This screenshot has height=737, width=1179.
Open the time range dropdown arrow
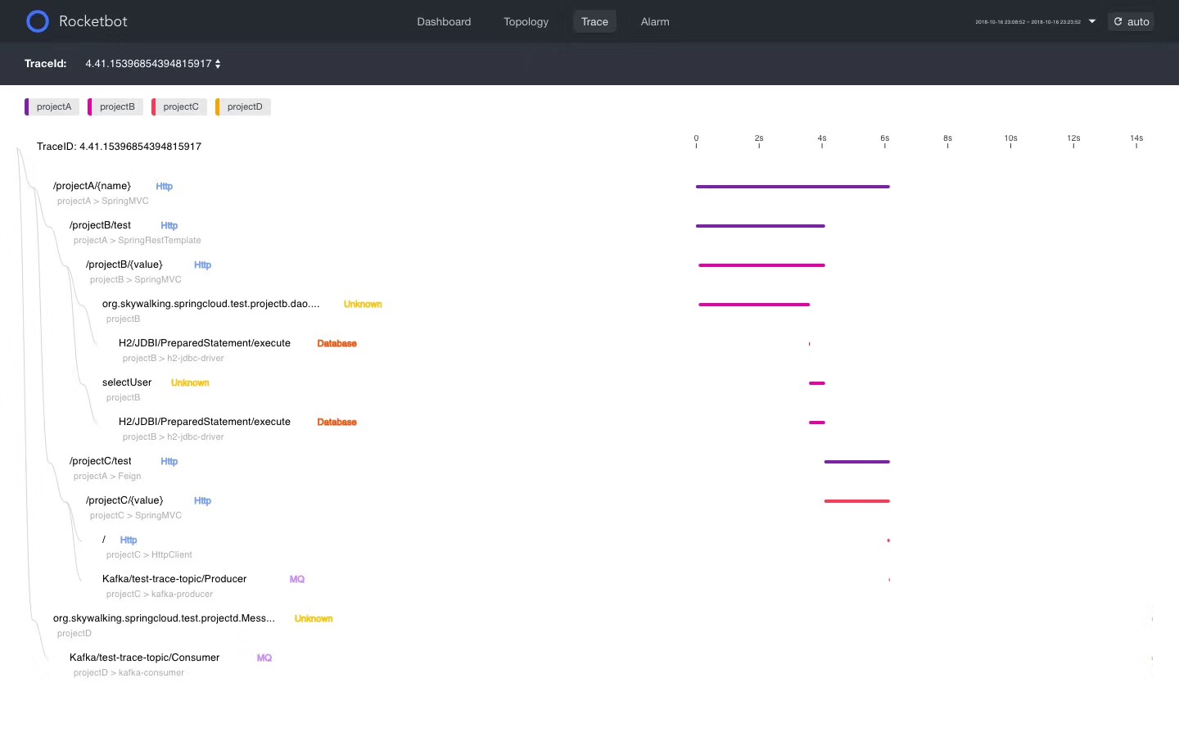click(1092, 21)
